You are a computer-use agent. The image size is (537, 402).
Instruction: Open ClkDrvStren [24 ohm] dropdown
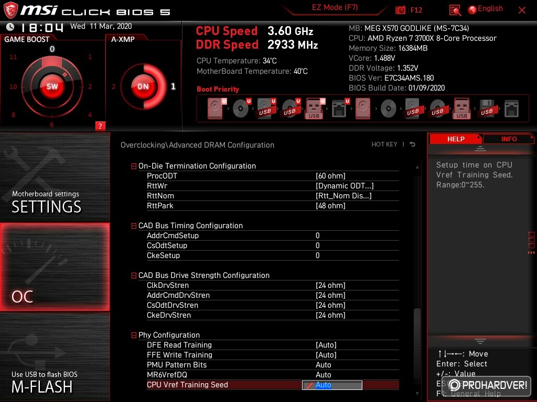click(330, 285)
